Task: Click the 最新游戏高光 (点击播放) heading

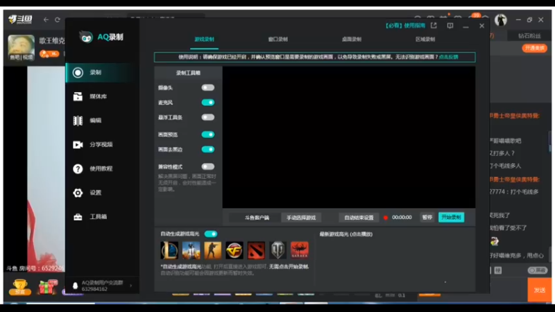Action: [345, 234]
